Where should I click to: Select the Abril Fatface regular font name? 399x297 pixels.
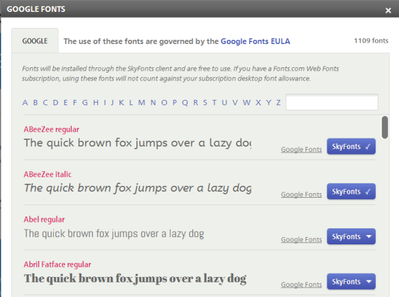pos(57,264)
